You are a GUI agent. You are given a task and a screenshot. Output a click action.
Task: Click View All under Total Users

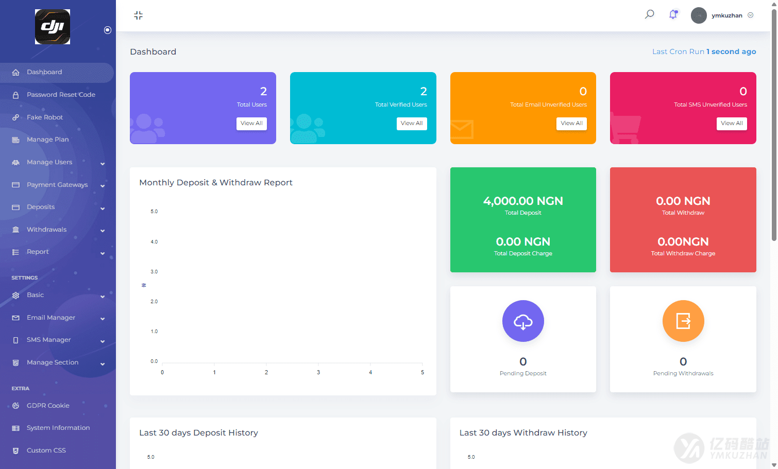coord(251,124)
